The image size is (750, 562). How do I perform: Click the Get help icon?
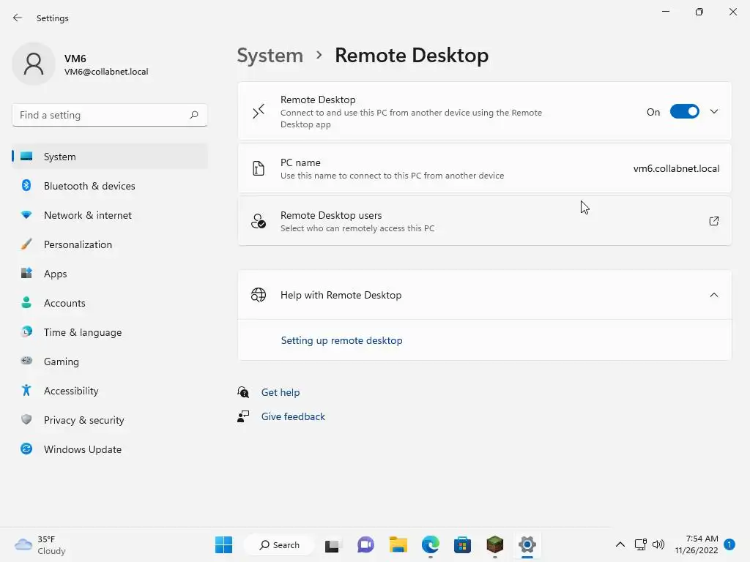(244, 392)
